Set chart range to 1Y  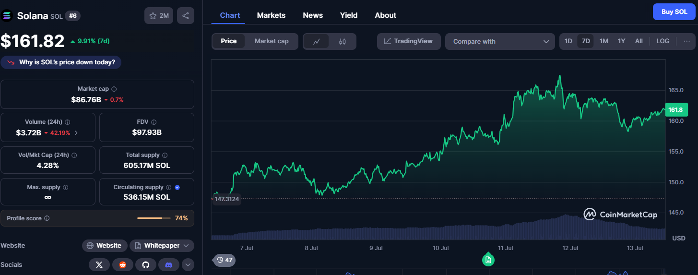621,41
